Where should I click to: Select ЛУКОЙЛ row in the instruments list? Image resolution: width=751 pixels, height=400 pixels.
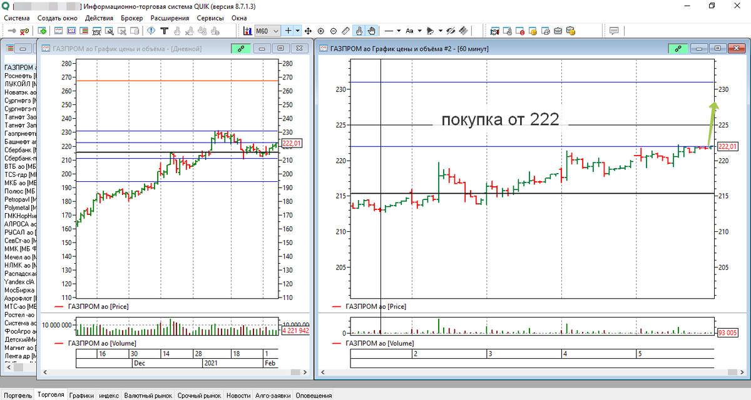tap(20, 83)
